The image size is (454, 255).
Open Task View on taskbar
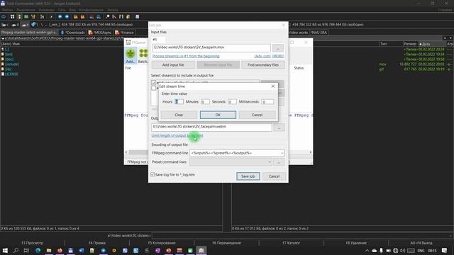(27, 250)
